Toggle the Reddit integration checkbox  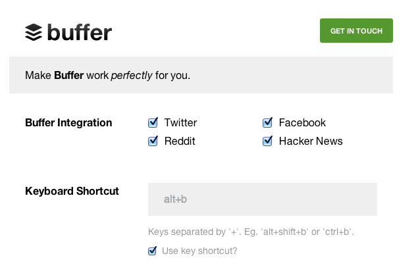click(153, 141)
